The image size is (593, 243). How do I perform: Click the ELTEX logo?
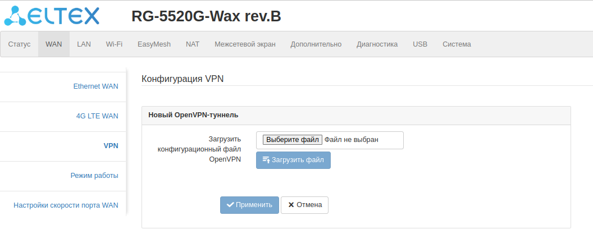(52, 16)
